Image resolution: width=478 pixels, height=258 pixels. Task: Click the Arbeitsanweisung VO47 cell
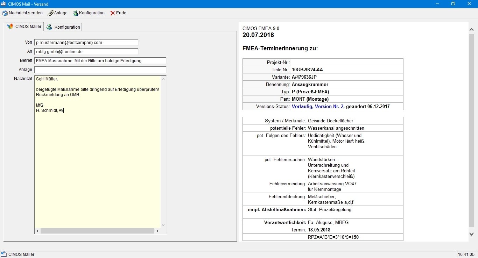pyautogui.click(x=355, y=186)
